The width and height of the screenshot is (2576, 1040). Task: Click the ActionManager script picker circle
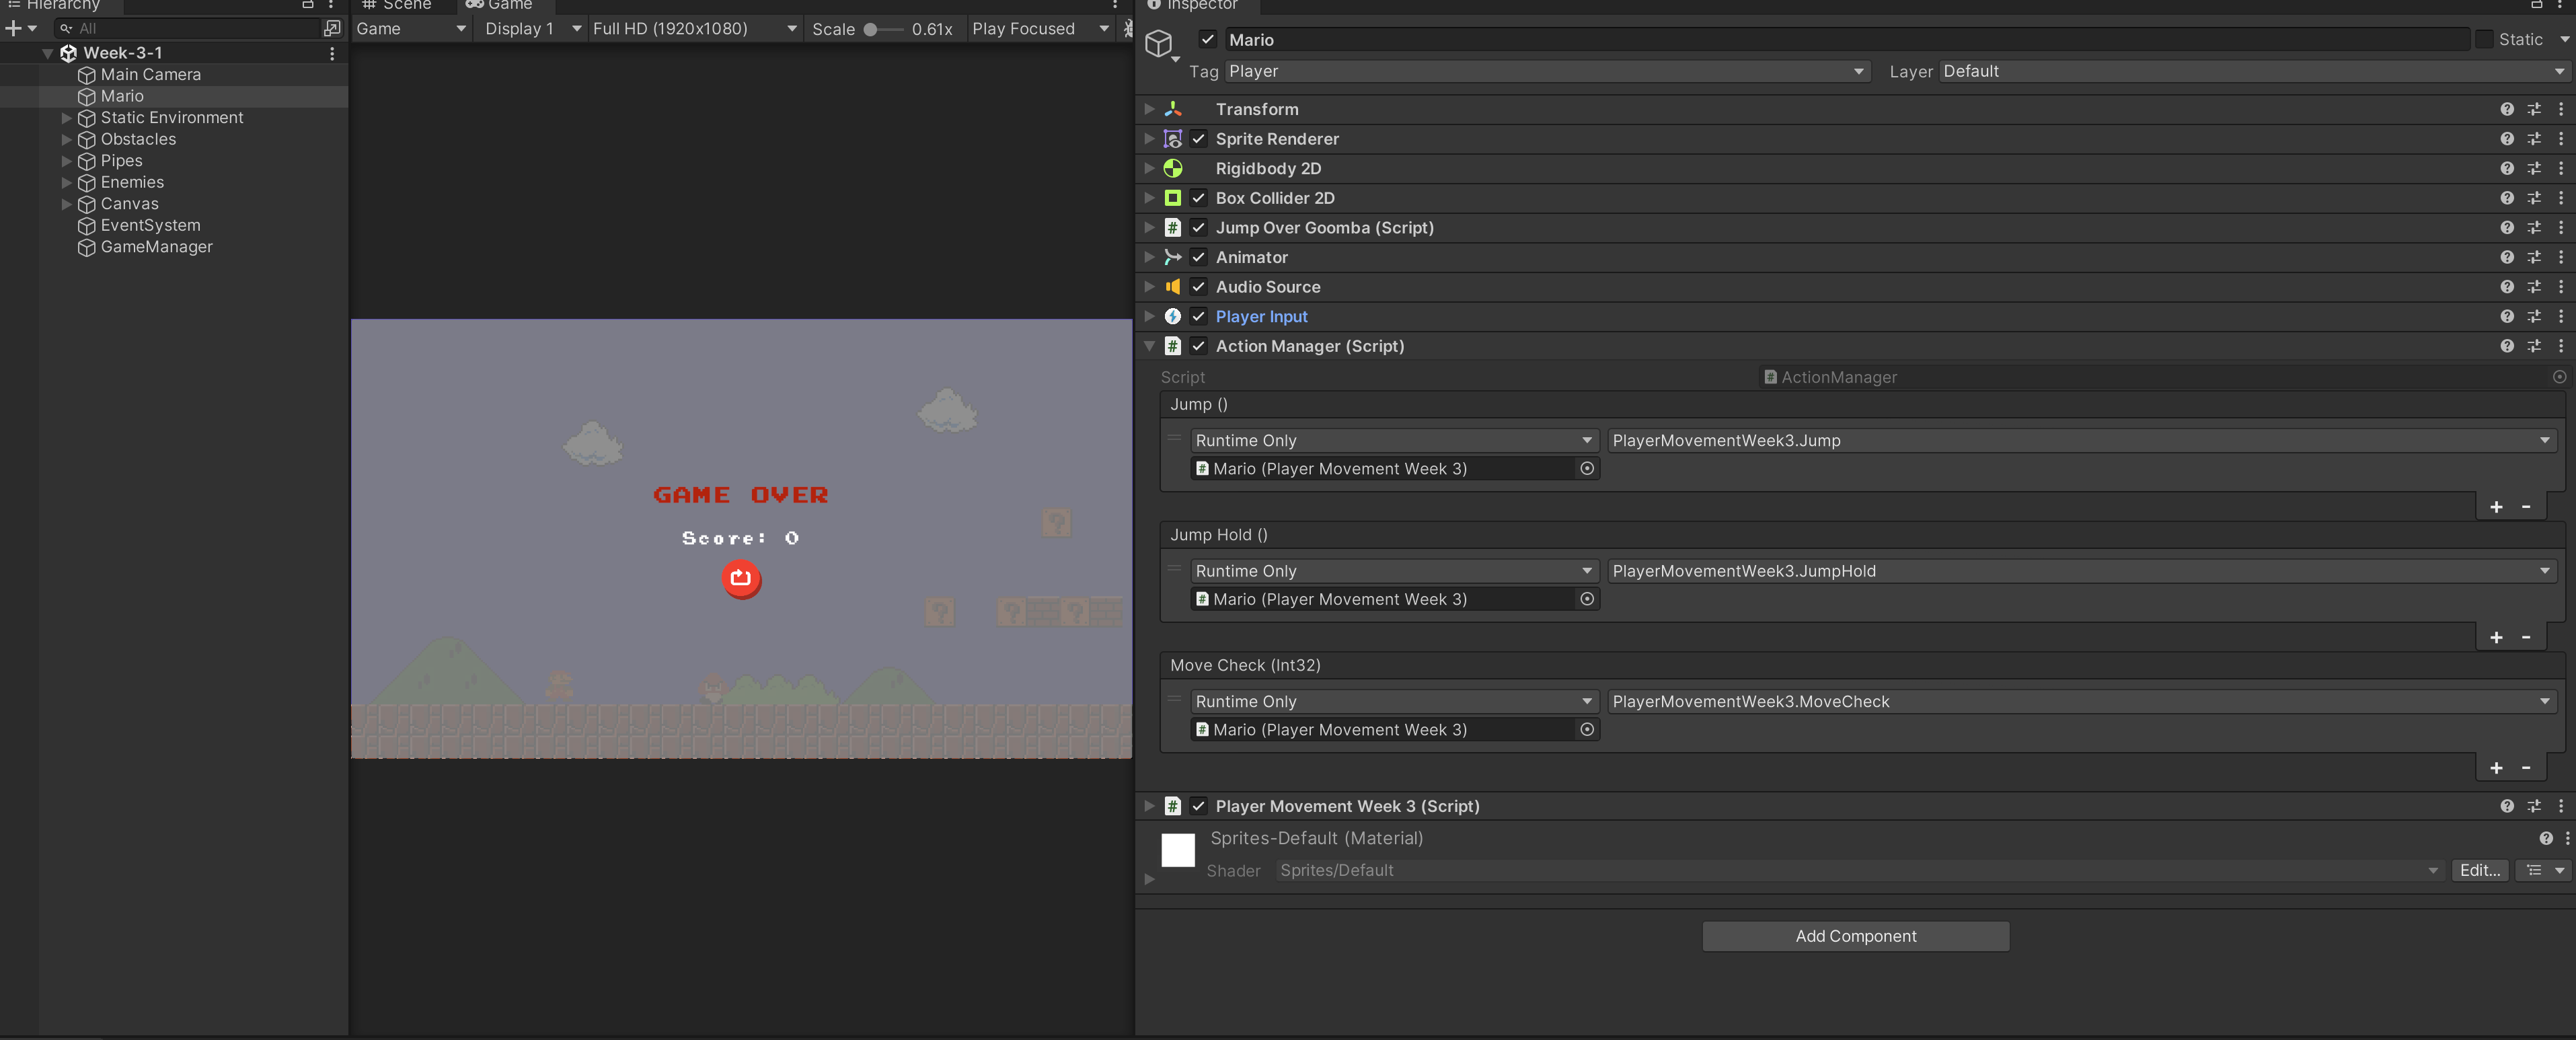2559,377
